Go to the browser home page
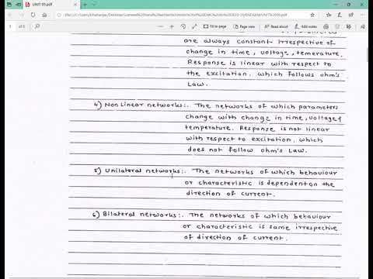Viewport: 373px width, 279px height. tap(44, 15)
